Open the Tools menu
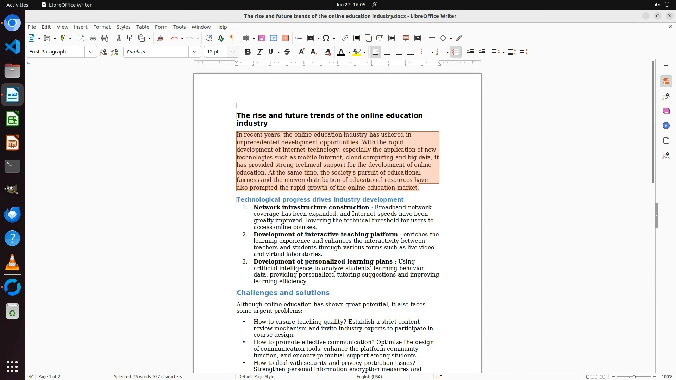Screen dimensions: 676x380 179,27
